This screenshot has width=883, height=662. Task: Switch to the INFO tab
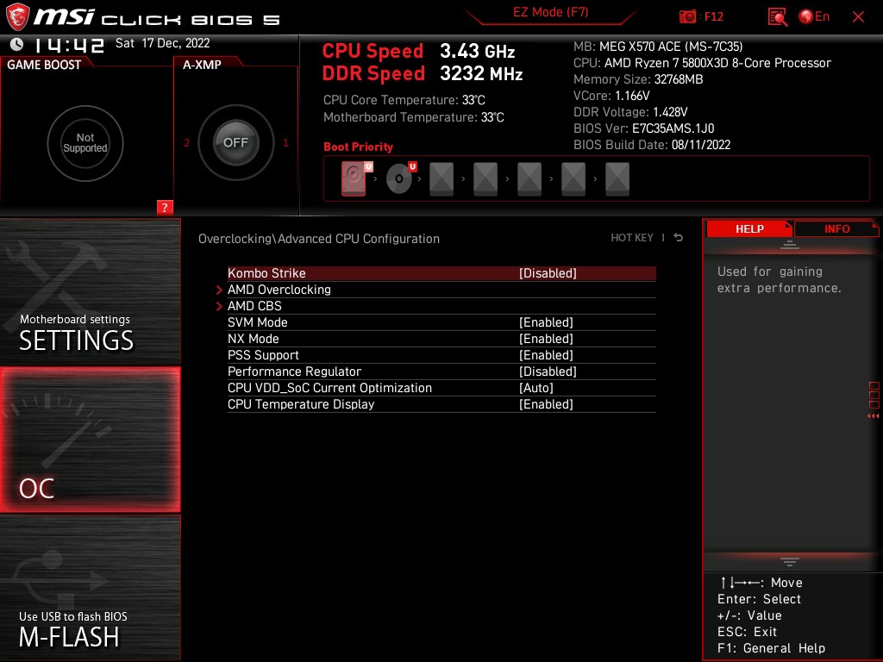coord(836,229)
